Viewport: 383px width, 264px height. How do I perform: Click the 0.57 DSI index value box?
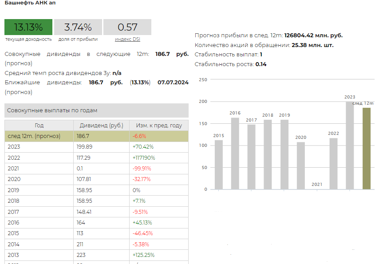pyautogui.click(x=127, y=27)
